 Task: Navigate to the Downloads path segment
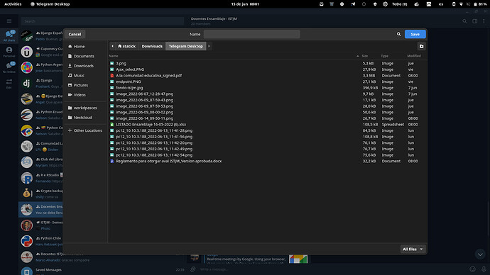(152, 46)
